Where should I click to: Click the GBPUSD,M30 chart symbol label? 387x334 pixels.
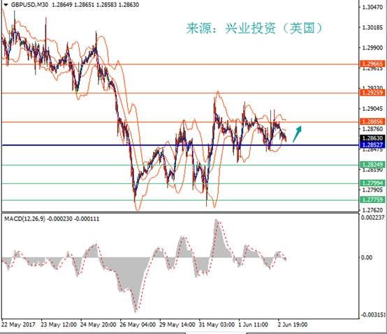click(x=29, y=5)
